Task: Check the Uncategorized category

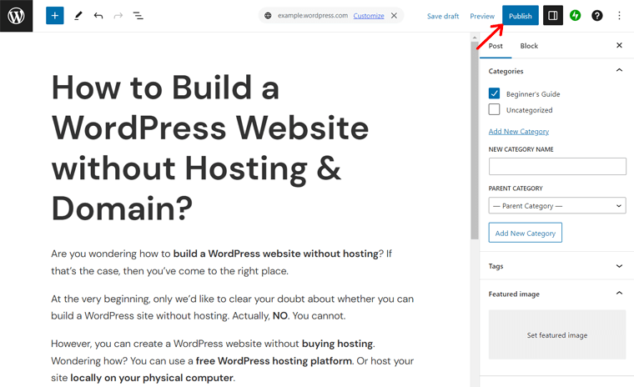Action: (x=494, y=109)
